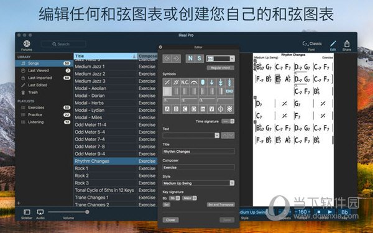This screenshot has width=373, height=233.
Task: Toggle the Sidebar icon at bottom
Action: 27,212
